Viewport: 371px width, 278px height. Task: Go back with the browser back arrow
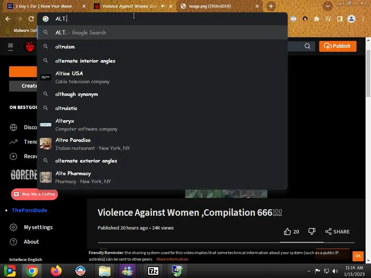pyautogui.click(x=8, y=19)
